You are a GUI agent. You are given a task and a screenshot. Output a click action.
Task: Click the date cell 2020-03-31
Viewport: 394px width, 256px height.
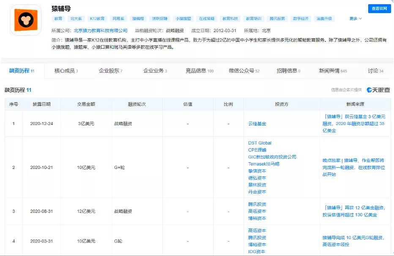click(42, 241)
